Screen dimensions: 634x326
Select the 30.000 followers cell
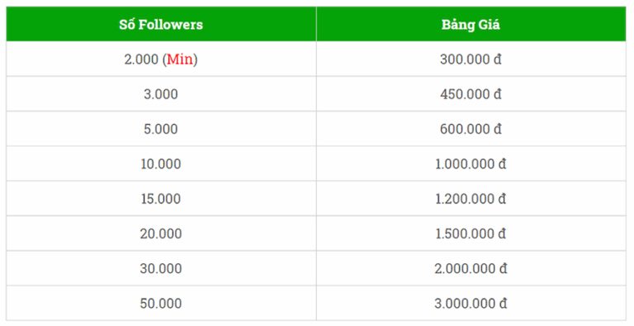pyautogui.click(x=161, y=267)
